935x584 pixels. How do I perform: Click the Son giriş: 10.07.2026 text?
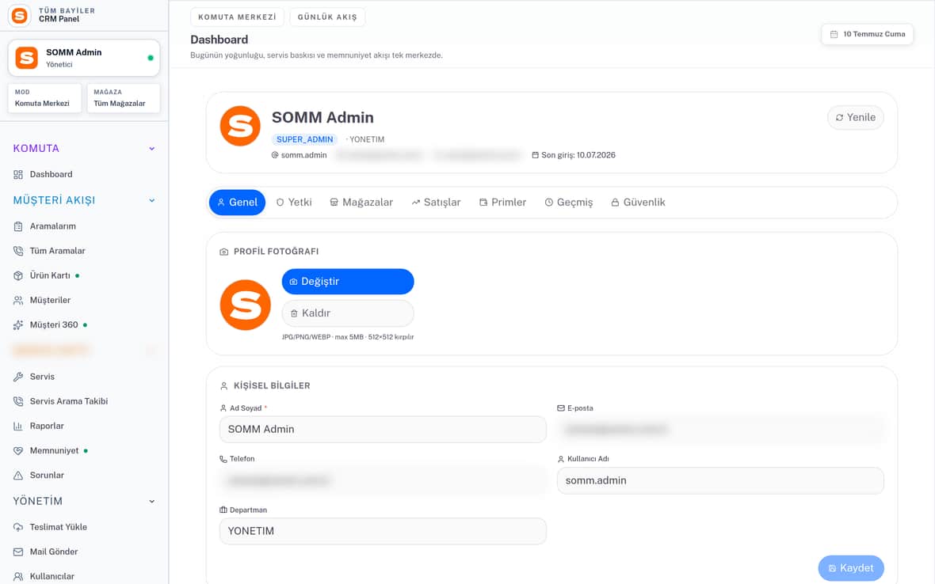tap(578, 155)
